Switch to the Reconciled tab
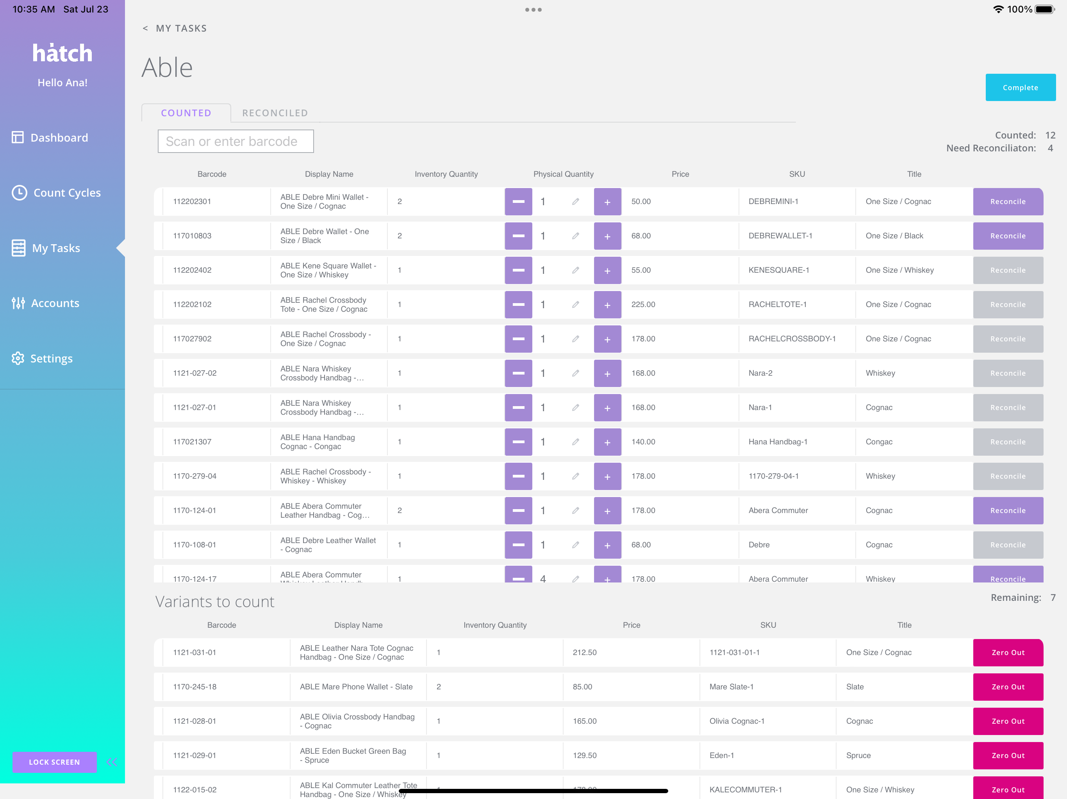The image size is (1067, 799). coord(275,113)
